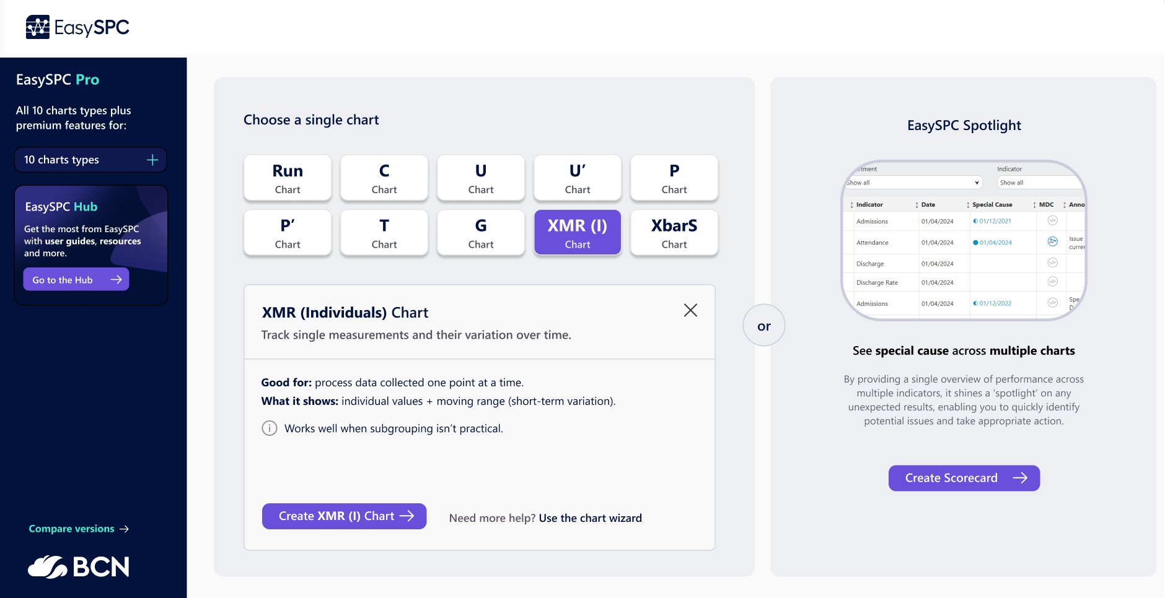Click the BCN cloud logo
Image resolution: width=1165 pixels, height=598 pixels.
click(48, 567)
